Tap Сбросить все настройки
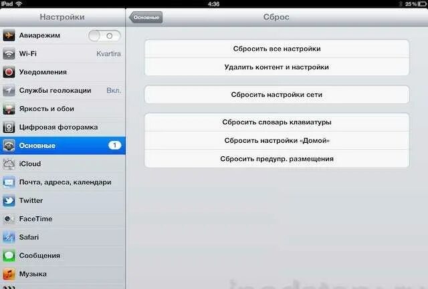 click(x=277, y=49)
